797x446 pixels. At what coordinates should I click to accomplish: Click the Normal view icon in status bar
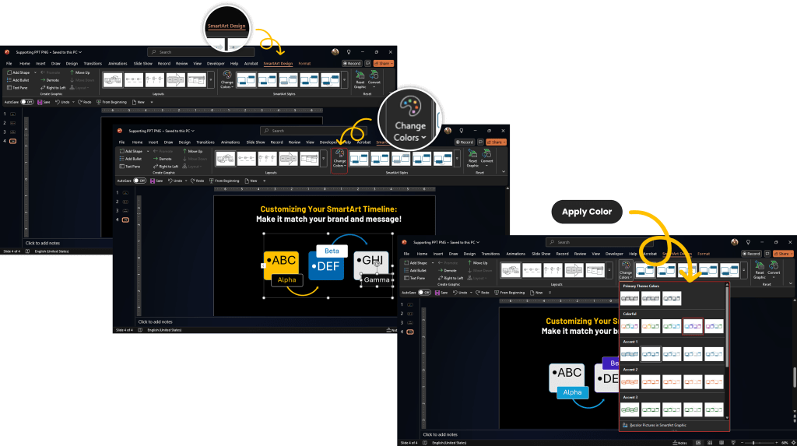697,442
